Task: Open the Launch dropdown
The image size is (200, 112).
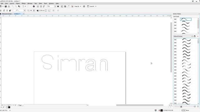Action: click(x=96, y=6)
